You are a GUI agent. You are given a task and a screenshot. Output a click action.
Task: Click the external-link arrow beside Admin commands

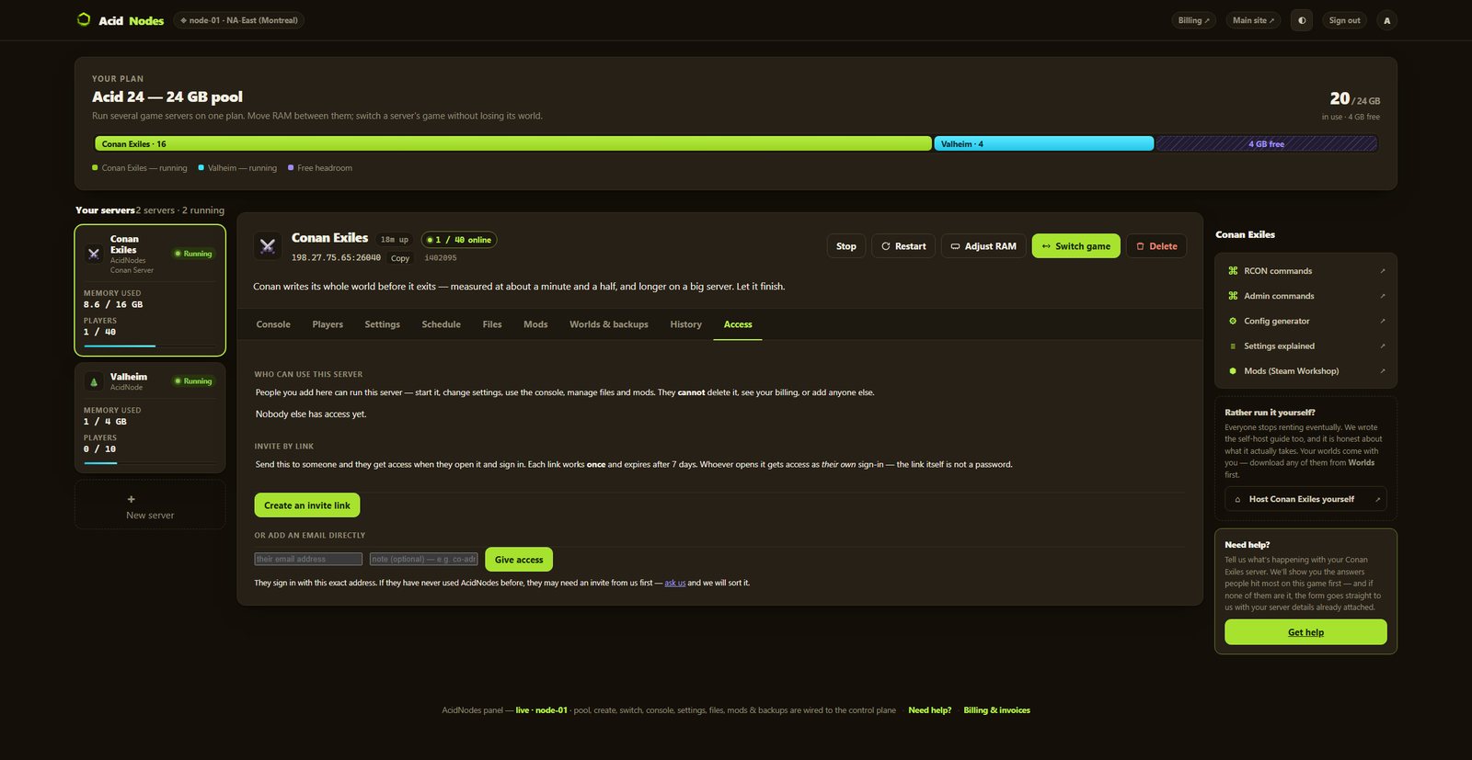pos(1383,296)
